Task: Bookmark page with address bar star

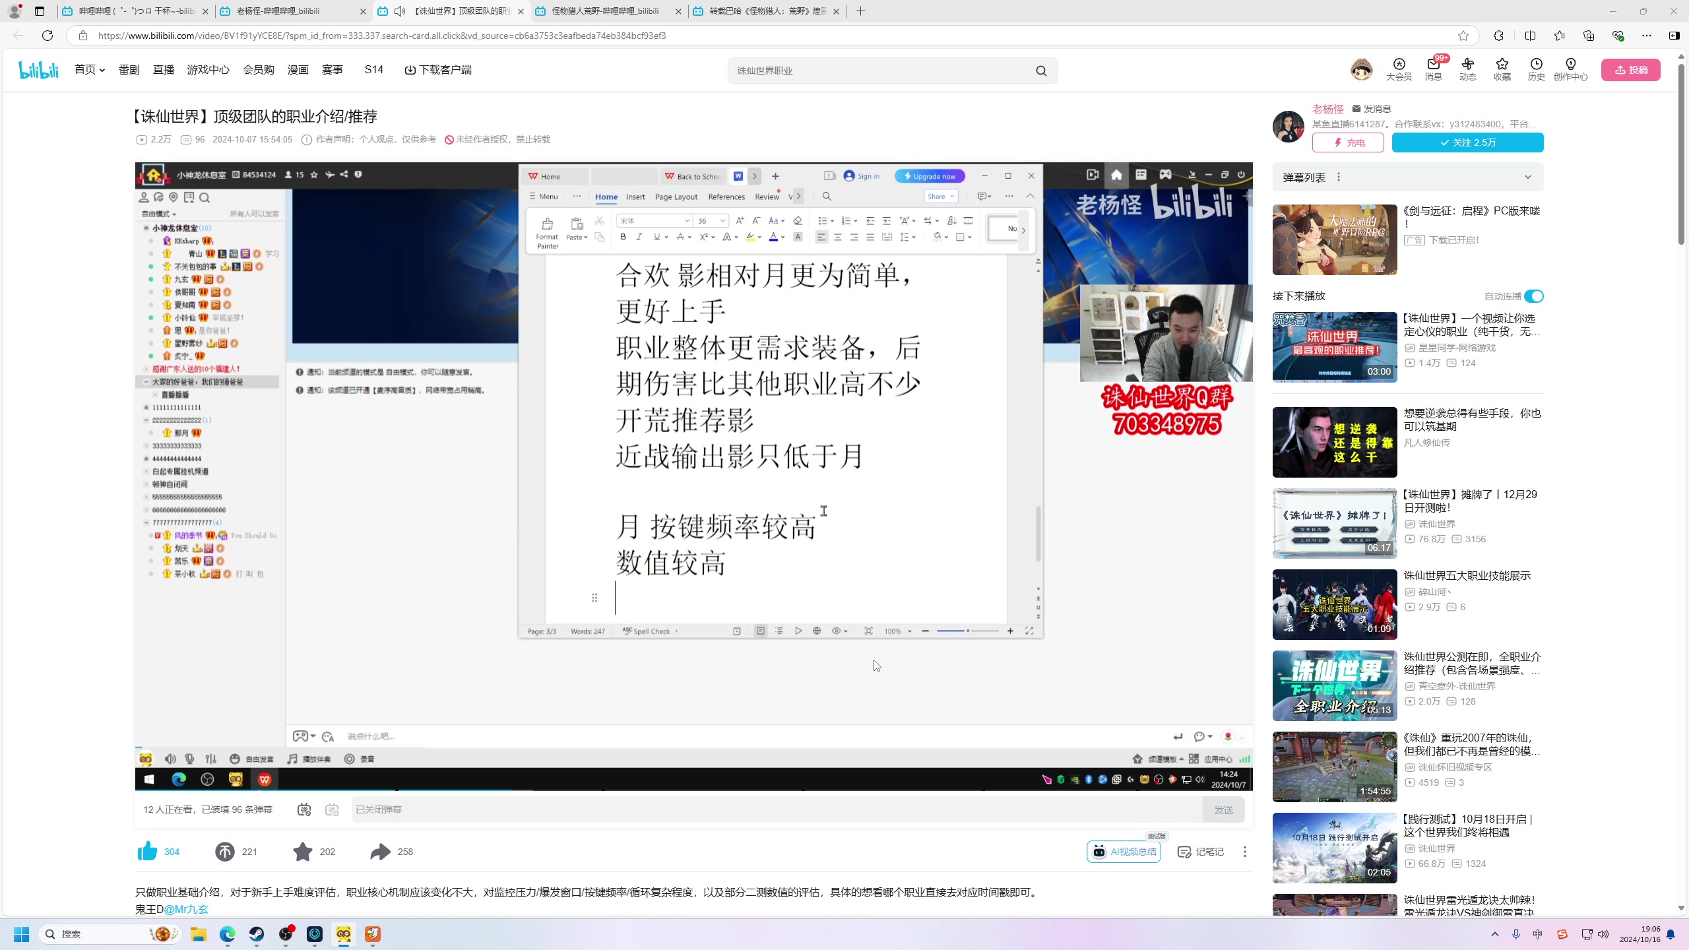Action: (x=1463, y=36)
